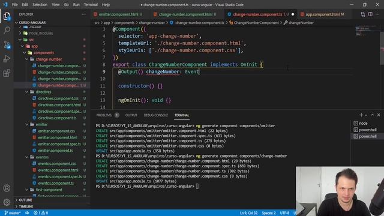Open the Go menu
This screenshot has height=216, width=384.
(67, 4)
